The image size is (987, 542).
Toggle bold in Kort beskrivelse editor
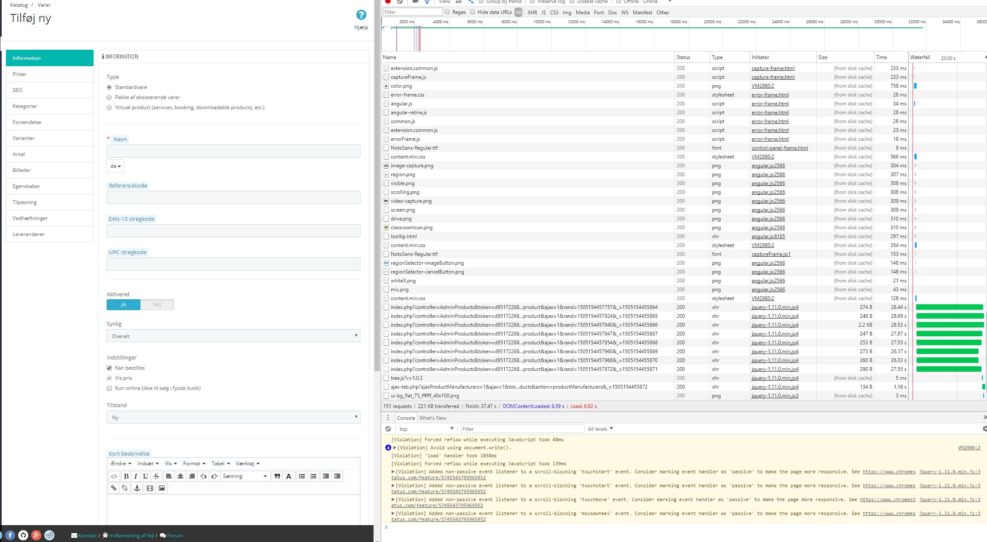point(126,476)
